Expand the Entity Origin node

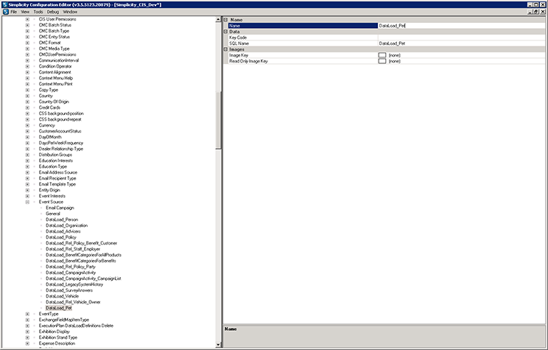pos(27,190)
